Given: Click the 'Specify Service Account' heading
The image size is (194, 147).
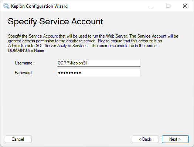Looking at the screenshot, I should (x=55, y=22).
